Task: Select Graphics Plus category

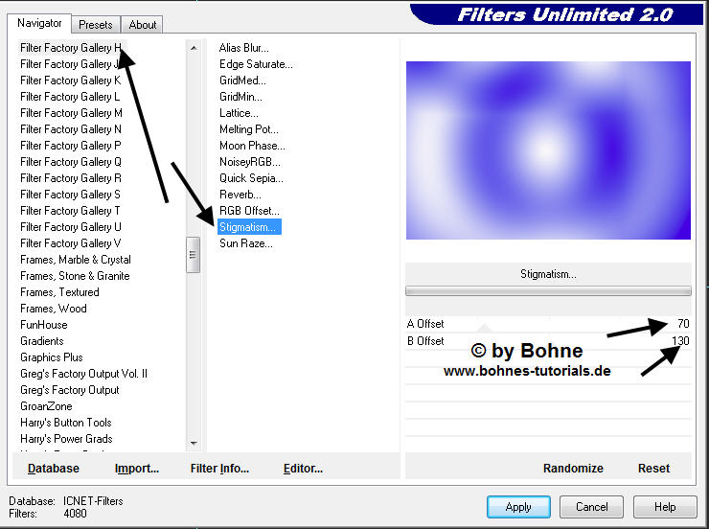Action: click(52, 357)
